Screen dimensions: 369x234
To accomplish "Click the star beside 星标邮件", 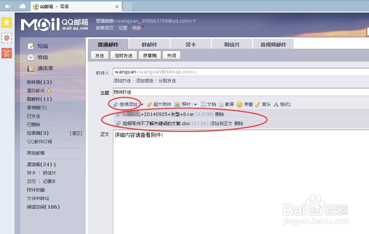I will pos(49,90).
